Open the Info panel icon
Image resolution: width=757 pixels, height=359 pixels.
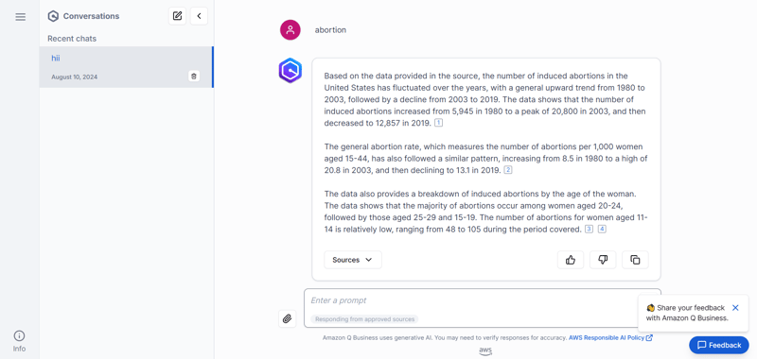19,341
